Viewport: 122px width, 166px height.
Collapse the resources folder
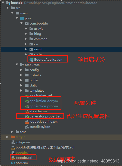(x=17, y=65)
